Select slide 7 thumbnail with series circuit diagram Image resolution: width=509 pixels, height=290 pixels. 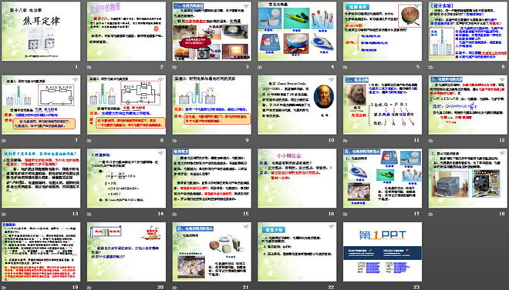pyautogui.click(x=41, y=105)
